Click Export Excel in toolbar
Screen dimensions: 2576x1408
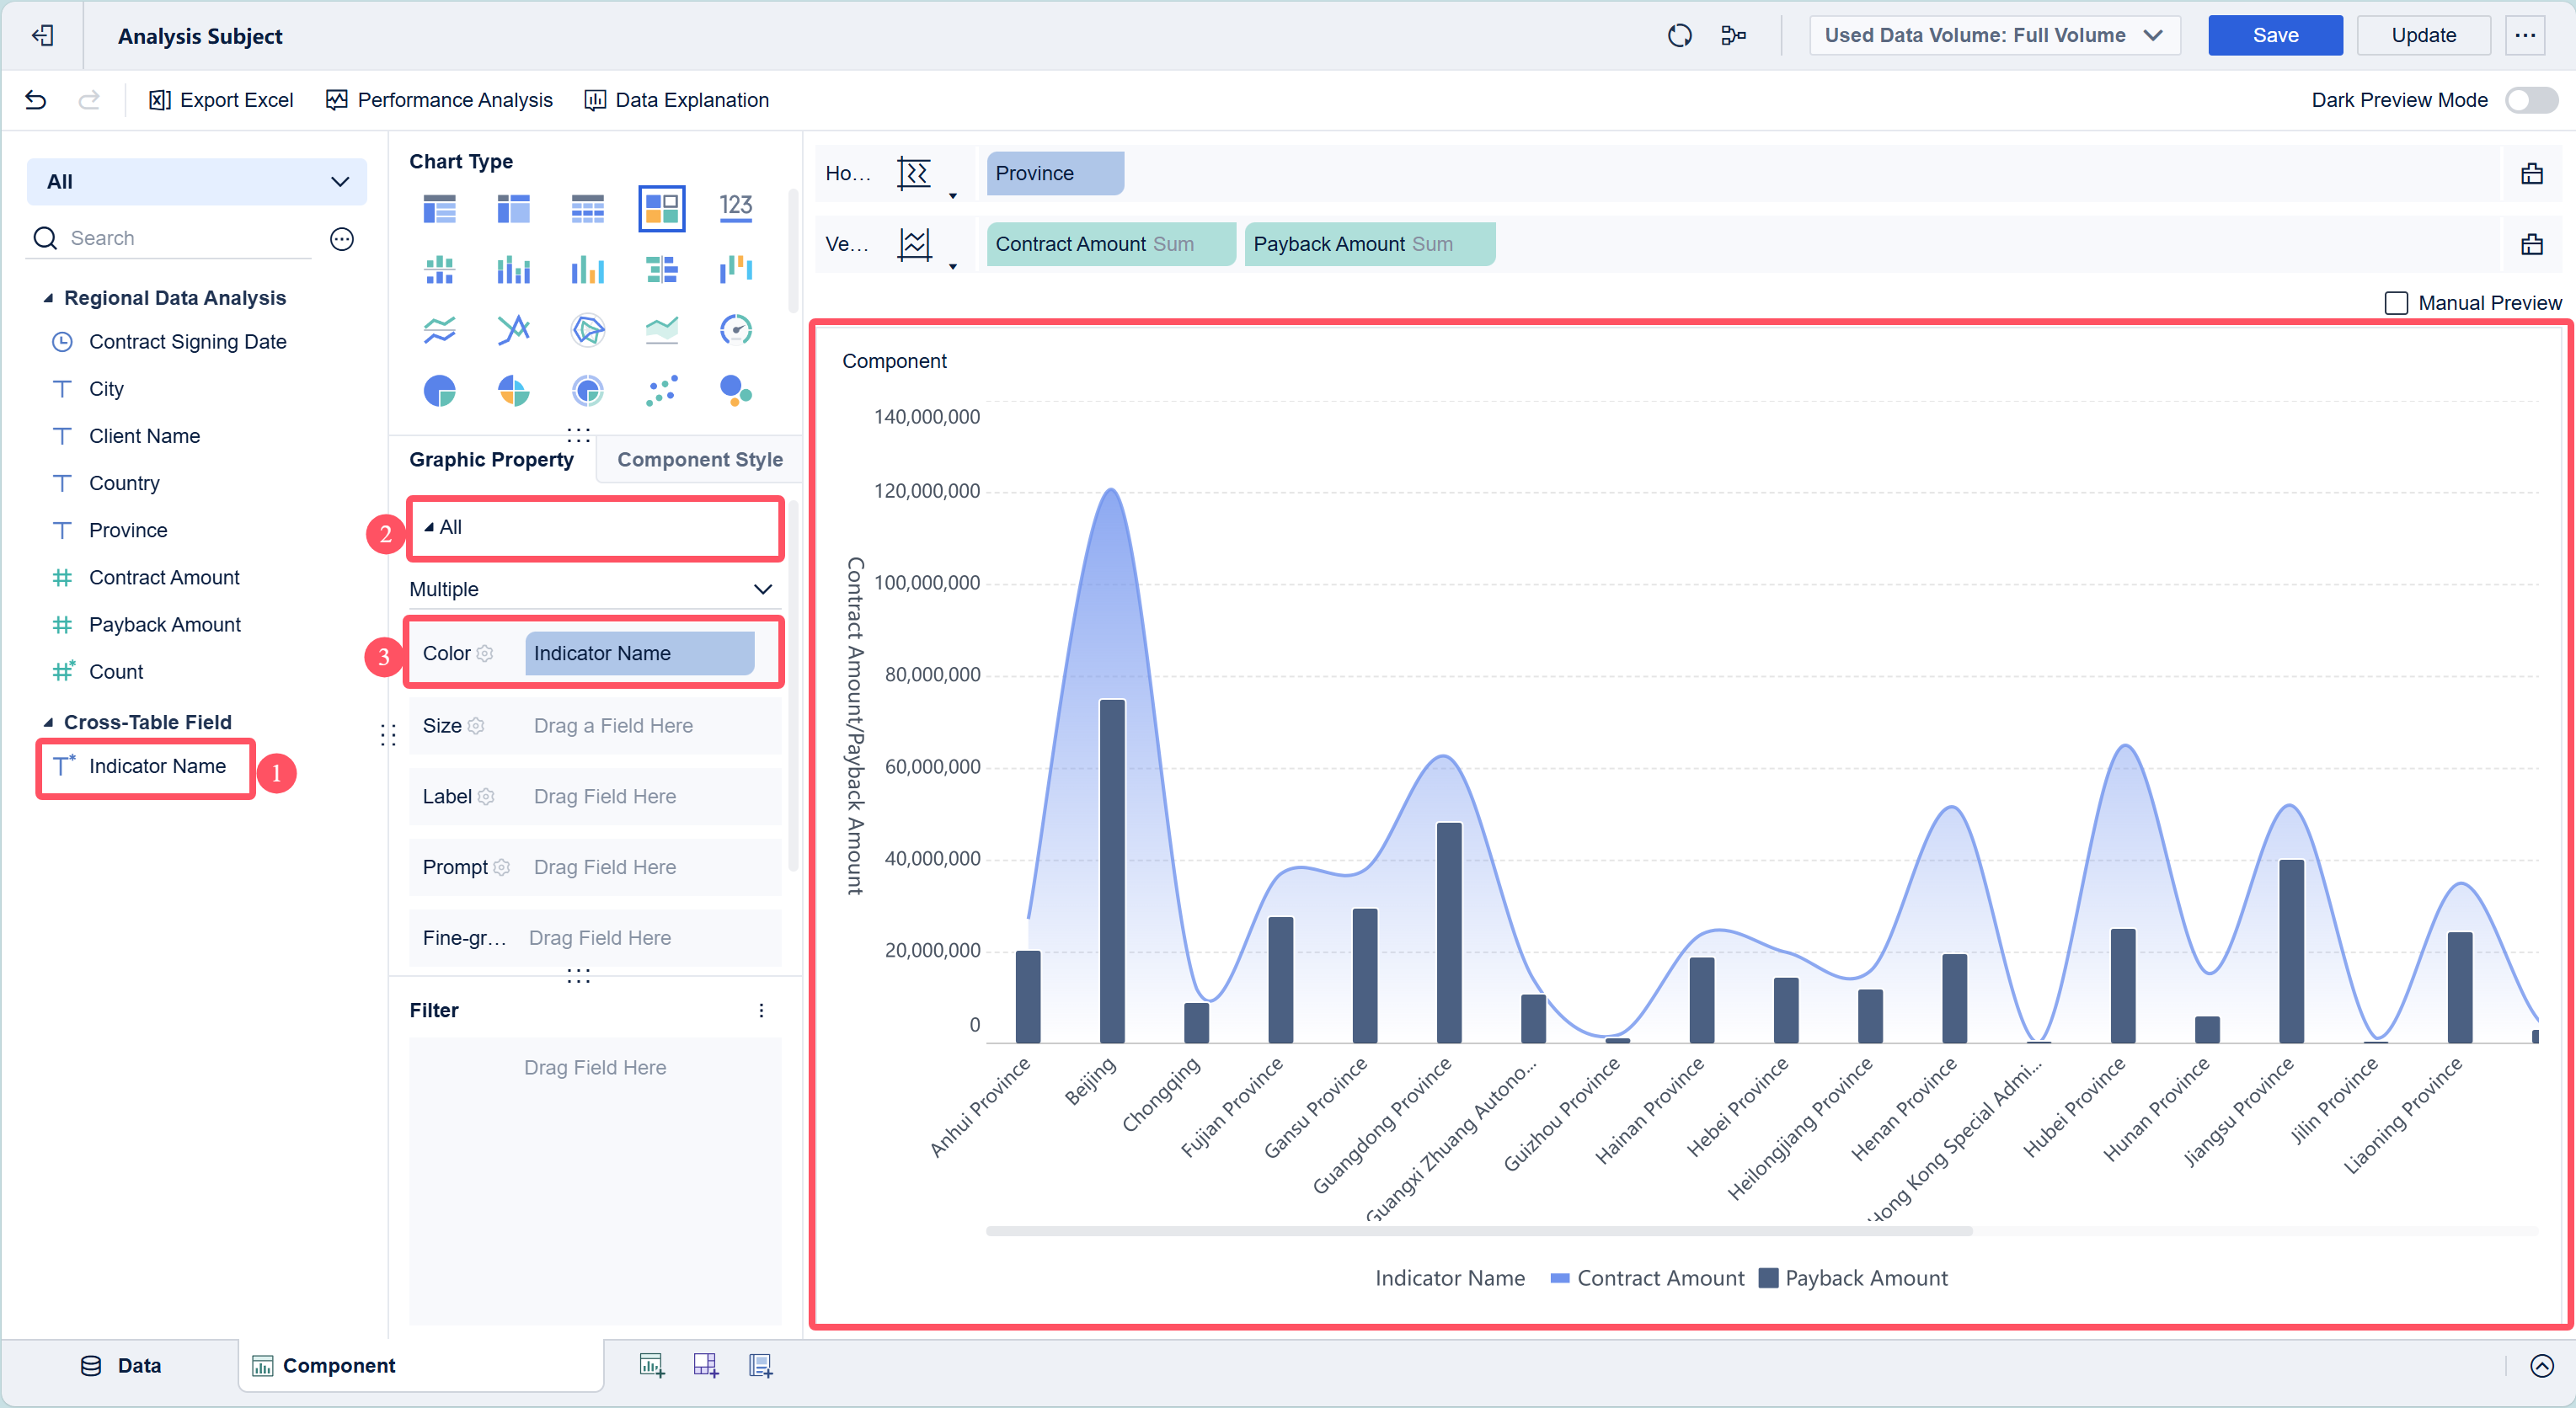[x=221, y=100]
